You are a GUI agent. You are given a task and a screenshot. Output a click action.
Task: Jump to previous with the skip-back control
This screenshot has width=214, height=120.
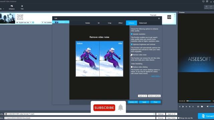180,107
